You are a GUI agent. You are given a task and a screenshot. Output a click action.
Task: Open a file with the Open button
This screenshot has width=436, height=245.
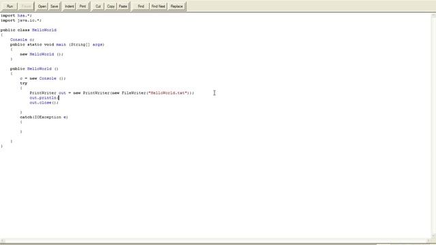click(x=42, y=6)
